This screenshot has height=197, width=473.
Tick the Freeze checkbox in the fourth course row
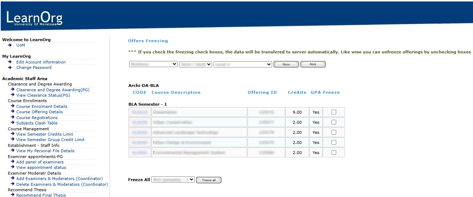[334, 143]
